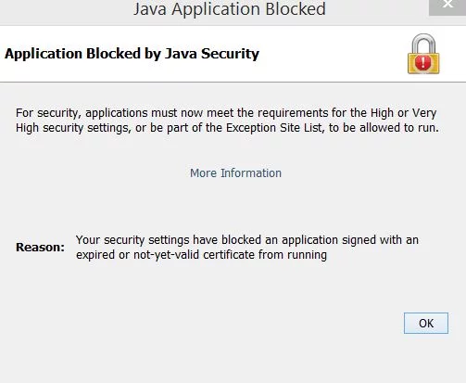Click the words High security settings
The height and width of the screenshot is (383, 466).
pyautogui.click(x=73, y=128)
